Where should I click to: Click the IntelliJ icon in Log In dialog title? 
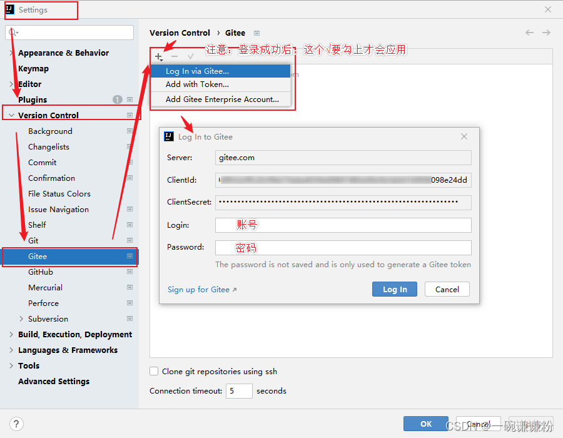pyautogui.click(x=169, y=136)
